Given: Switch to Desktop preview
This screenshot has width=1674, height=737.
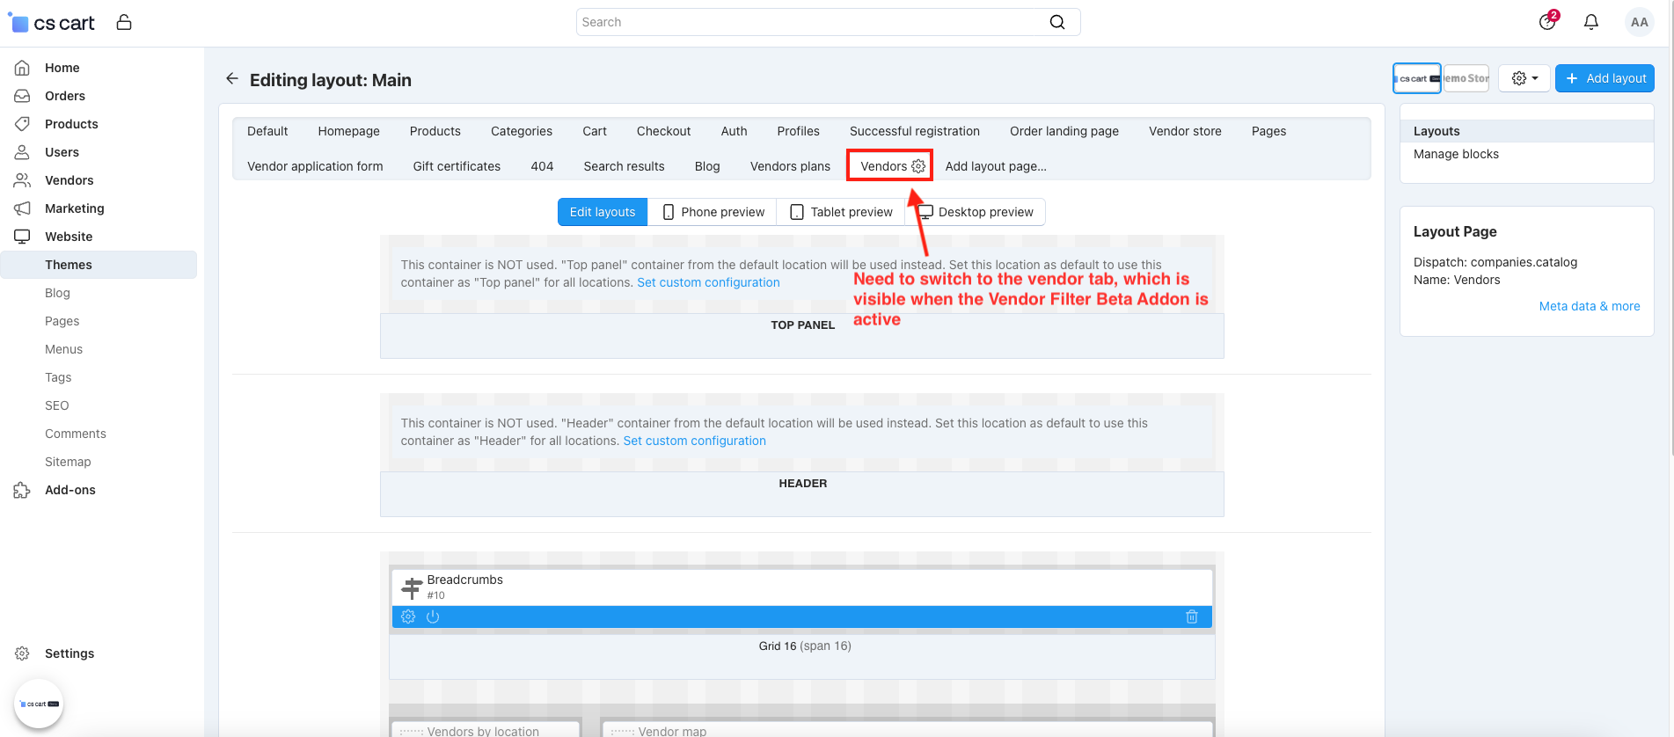Looking at the screenshot, I should [976, 212].
